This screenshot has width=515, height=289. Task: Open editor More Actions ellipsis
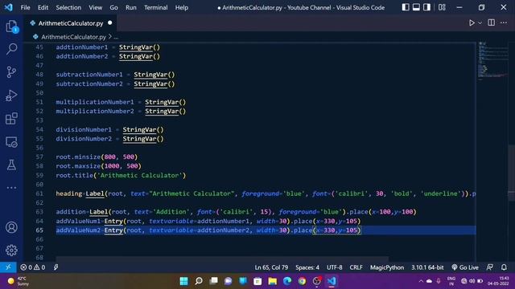(504, 22)
